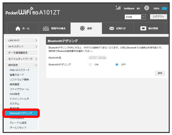Expand the LAN Wi-Fi sidebar section

tap(21, 41)
